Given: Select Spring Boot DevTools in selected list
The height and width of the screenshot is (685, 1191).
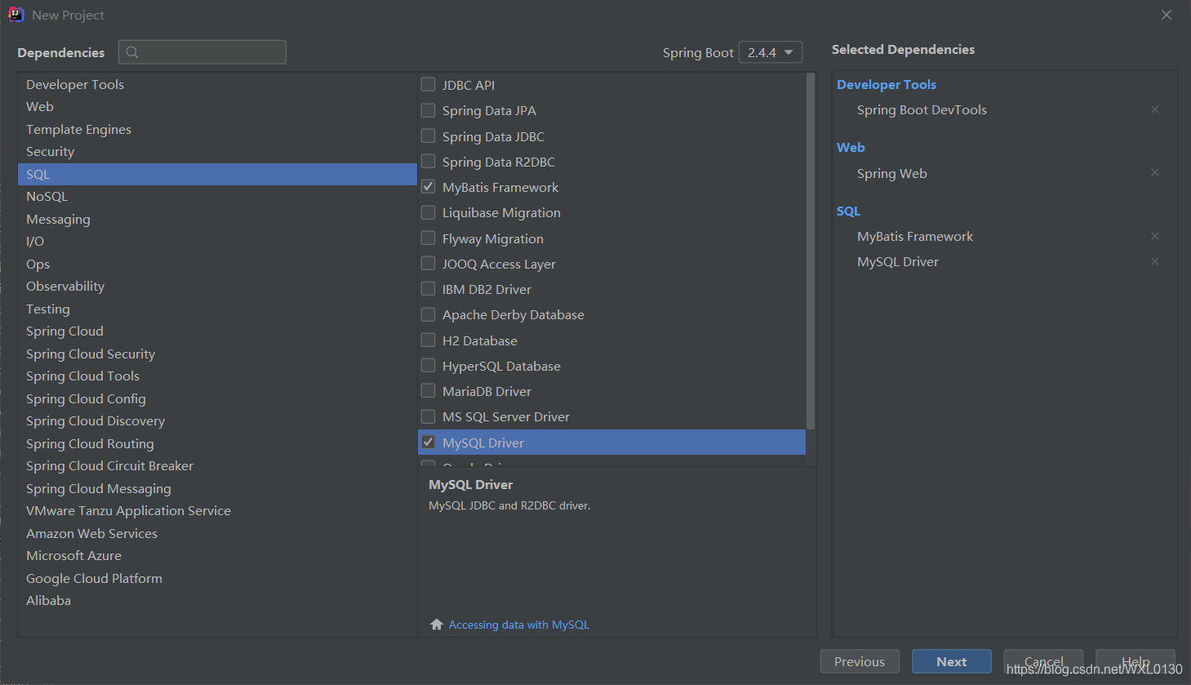Looking at the screenshot, I should click(x=922, y=109).
